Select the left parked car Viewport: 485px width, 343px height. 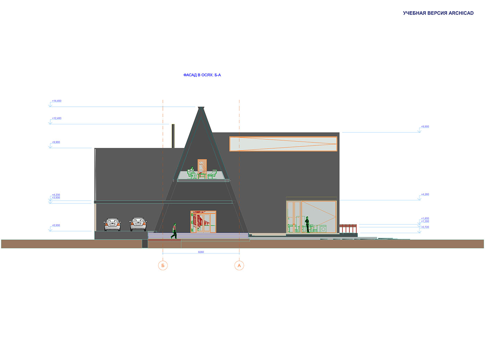point(112,224)
